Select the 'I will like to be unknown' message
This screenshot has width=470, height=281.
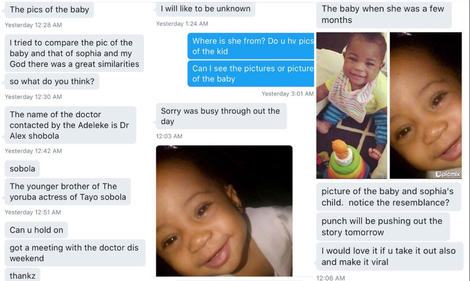pyautogui.click(x=205, y=9)
